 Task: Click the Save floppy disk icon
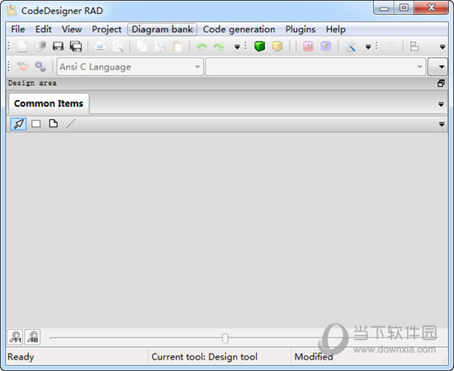[58, 46]
